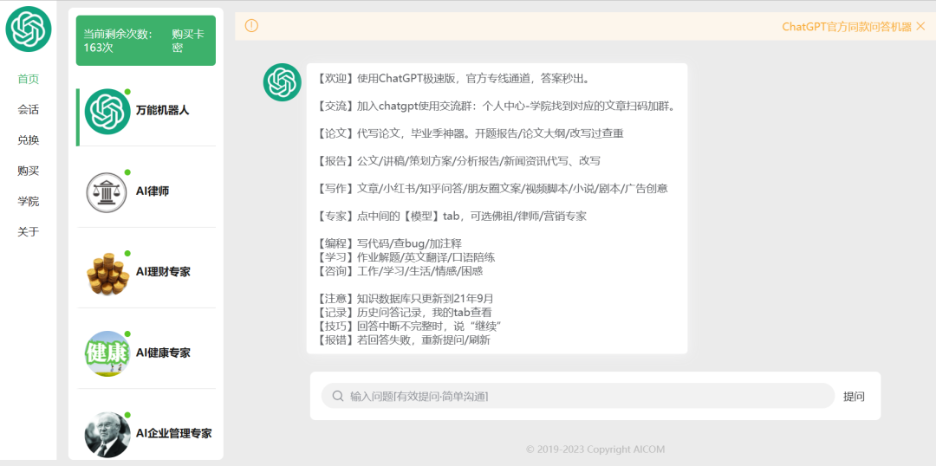Click the 提问 submit button
The height and width of the screenshot is (466, 936).
pyautogui.click(x=854, y=397)
